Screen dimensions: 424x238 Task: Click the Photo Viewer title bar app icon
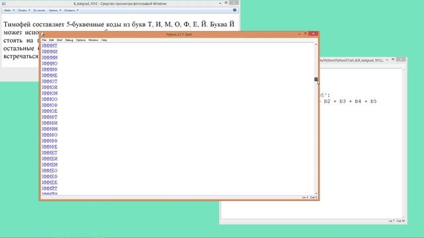coord(4,3)
